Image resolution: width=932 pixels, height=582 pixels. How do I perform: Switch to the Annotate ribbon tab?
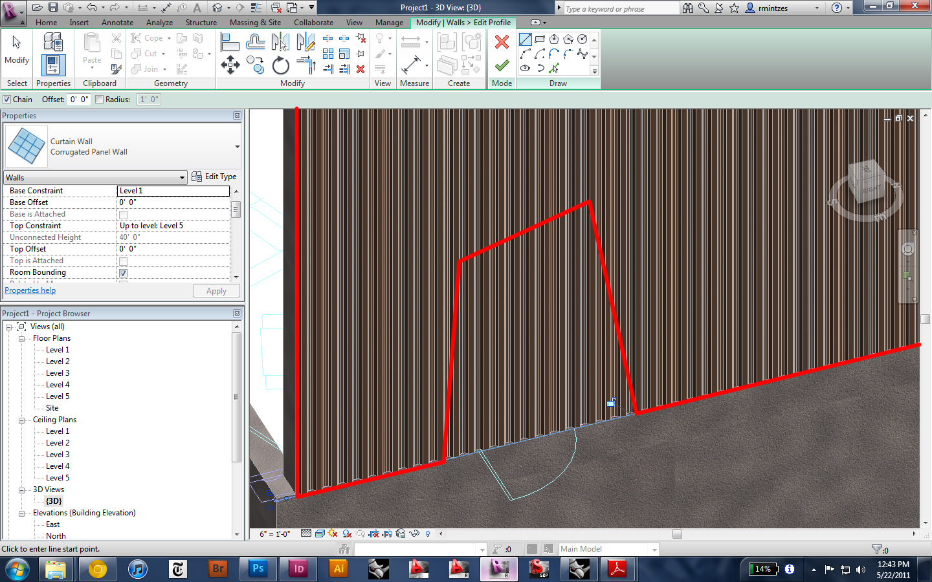pyautogui.click(x=117, y=23)
